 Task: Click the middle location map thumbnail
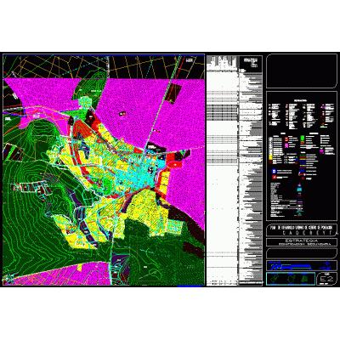292,279
